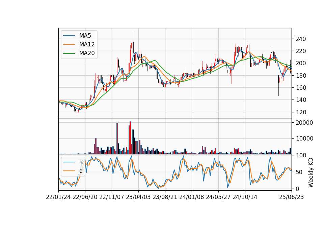Click the 220 price axis value
324x232 pixels.
click(x=301, y=51)
